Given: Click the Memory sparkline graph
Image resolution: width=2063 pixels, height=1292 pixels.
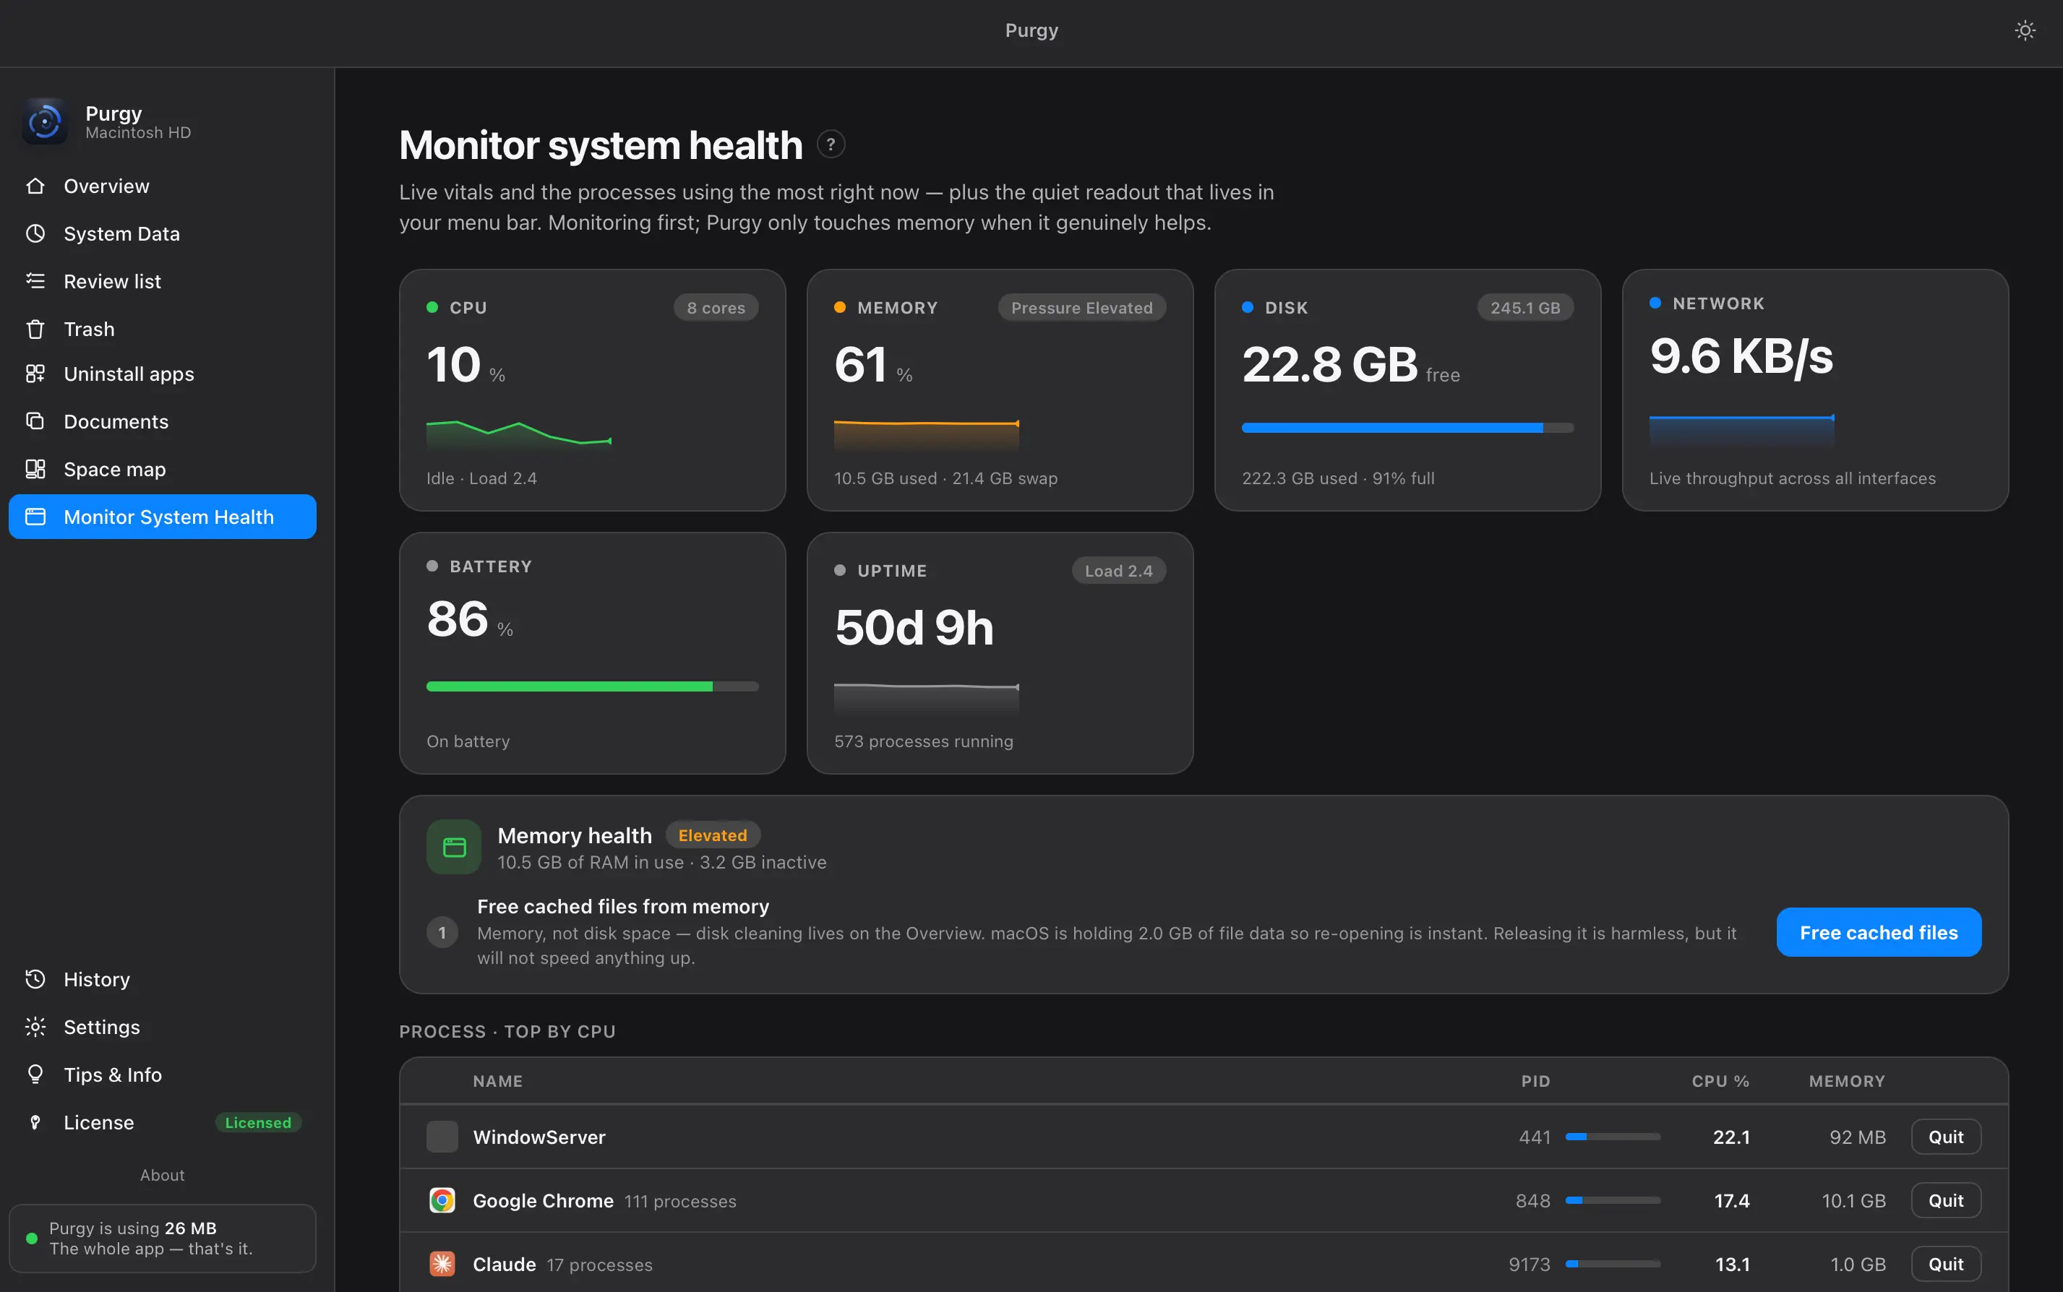Looking at the screenshot, I should pos(927,434).
